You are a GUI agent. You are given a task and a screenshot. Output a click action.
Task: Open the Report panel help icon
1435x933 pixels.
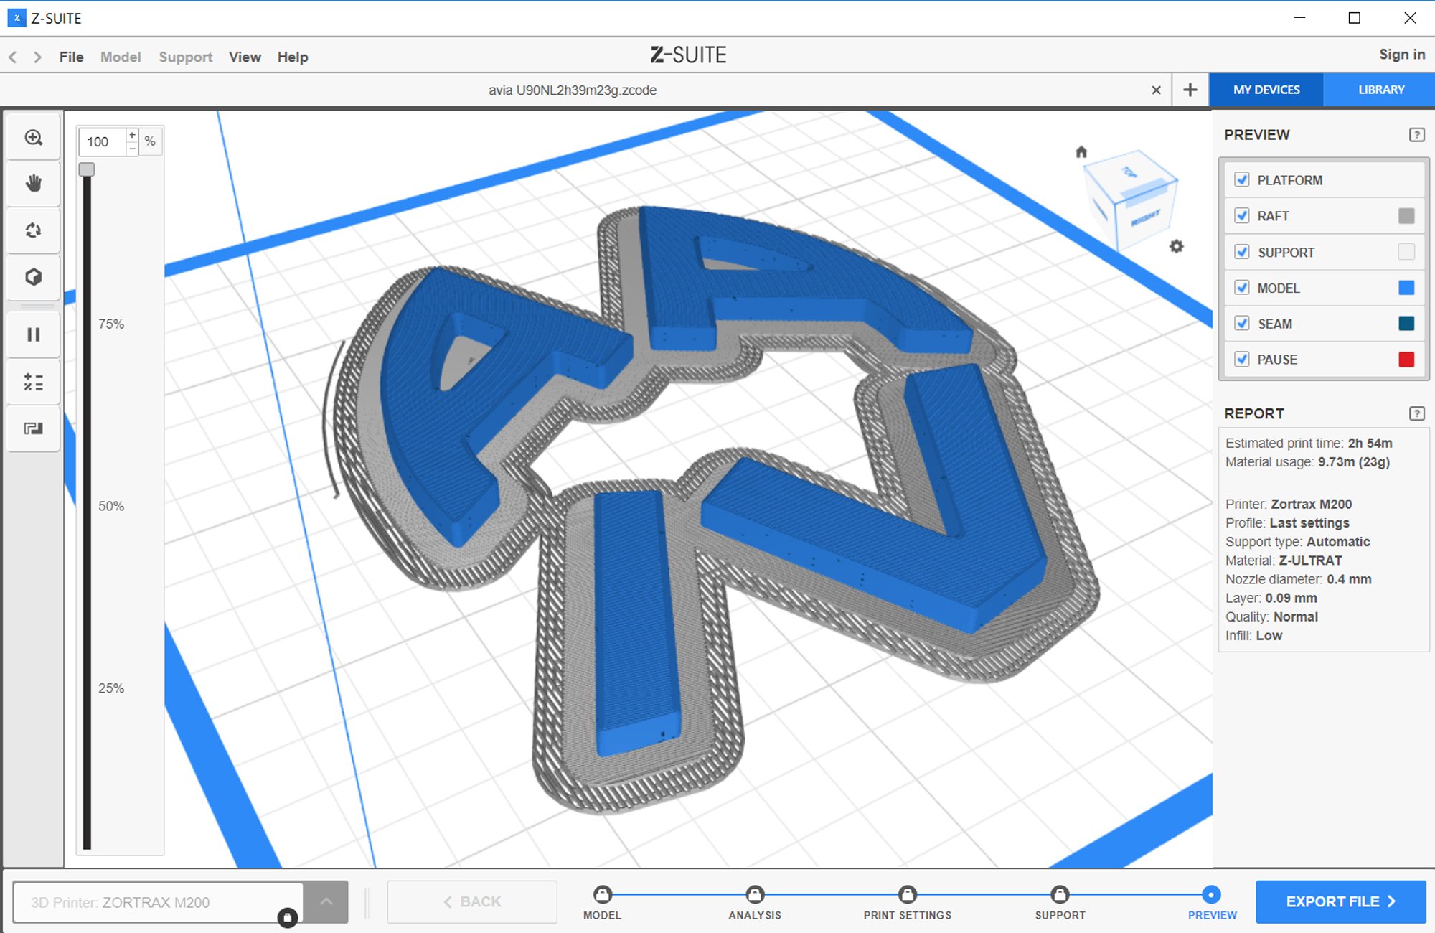click(x=1416, y=413)
